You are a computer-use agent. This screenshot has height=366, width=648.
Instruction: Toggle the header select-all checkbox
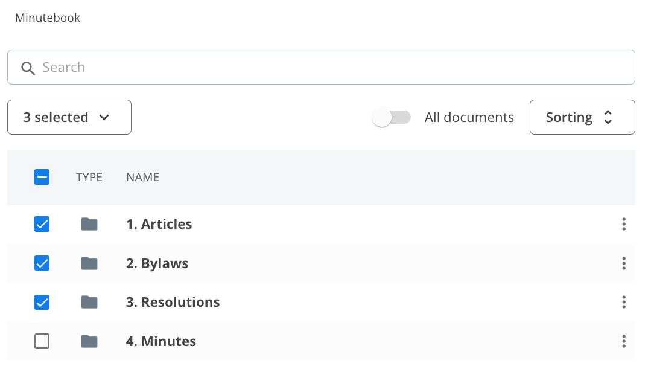42,177
